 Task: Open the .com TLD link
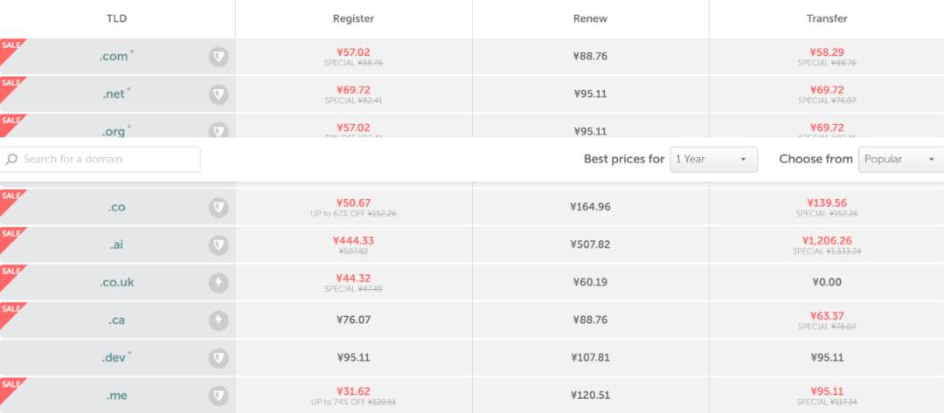click(x=114, y=57)
